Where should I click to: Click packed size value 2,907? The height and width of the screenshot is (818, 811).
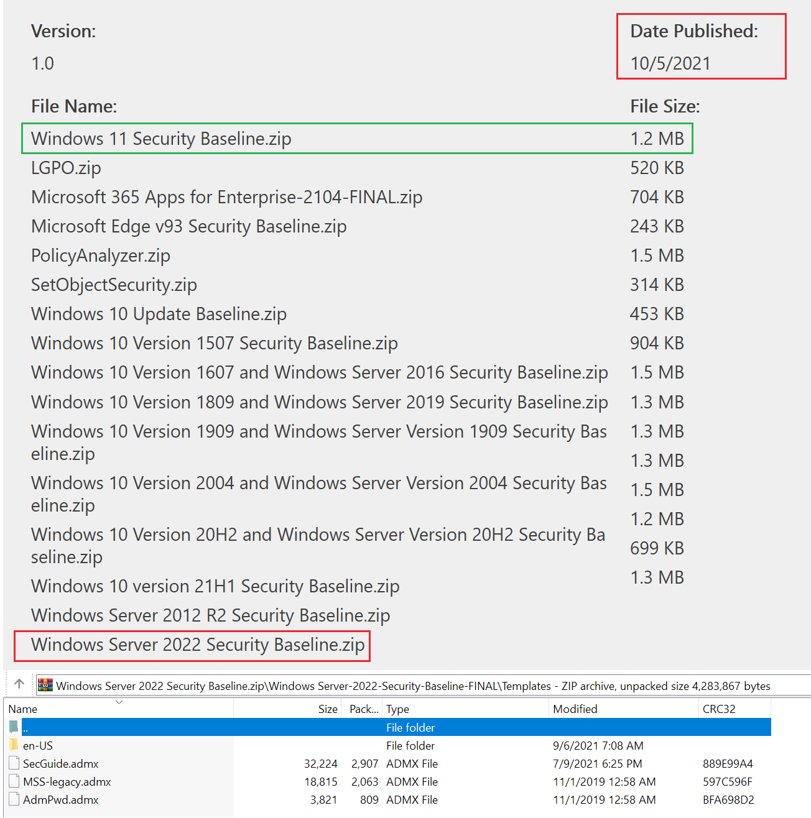tap(365, 763)
